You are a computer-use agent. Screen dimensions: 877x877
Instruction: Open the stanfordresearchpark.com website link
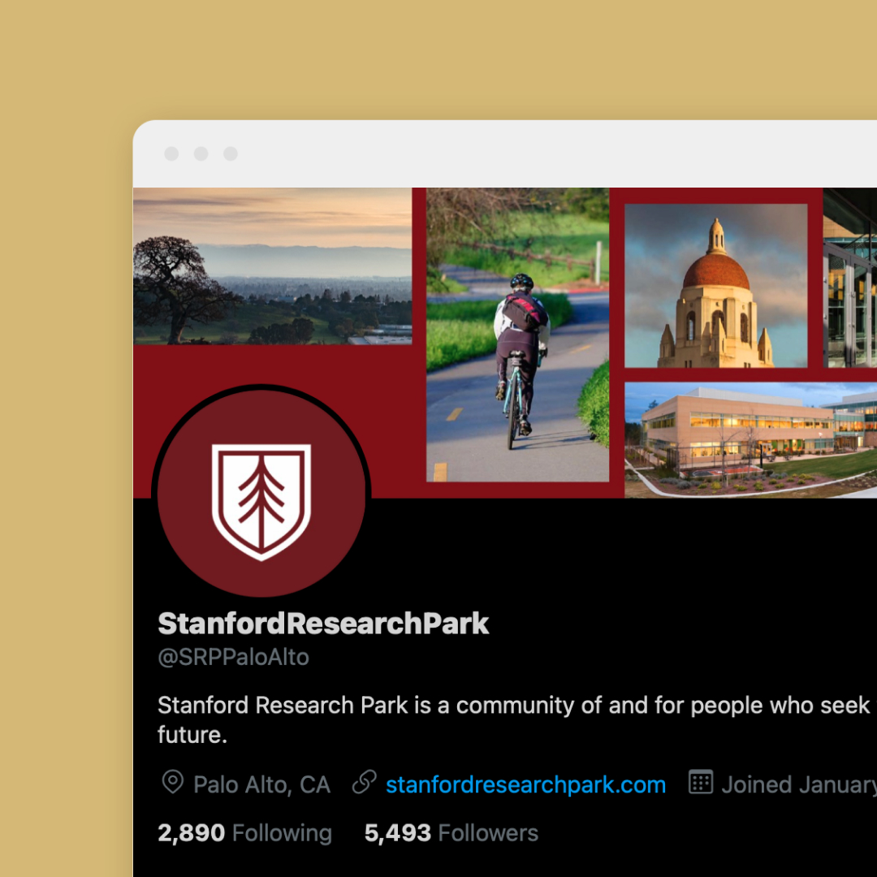coord(525,784)
